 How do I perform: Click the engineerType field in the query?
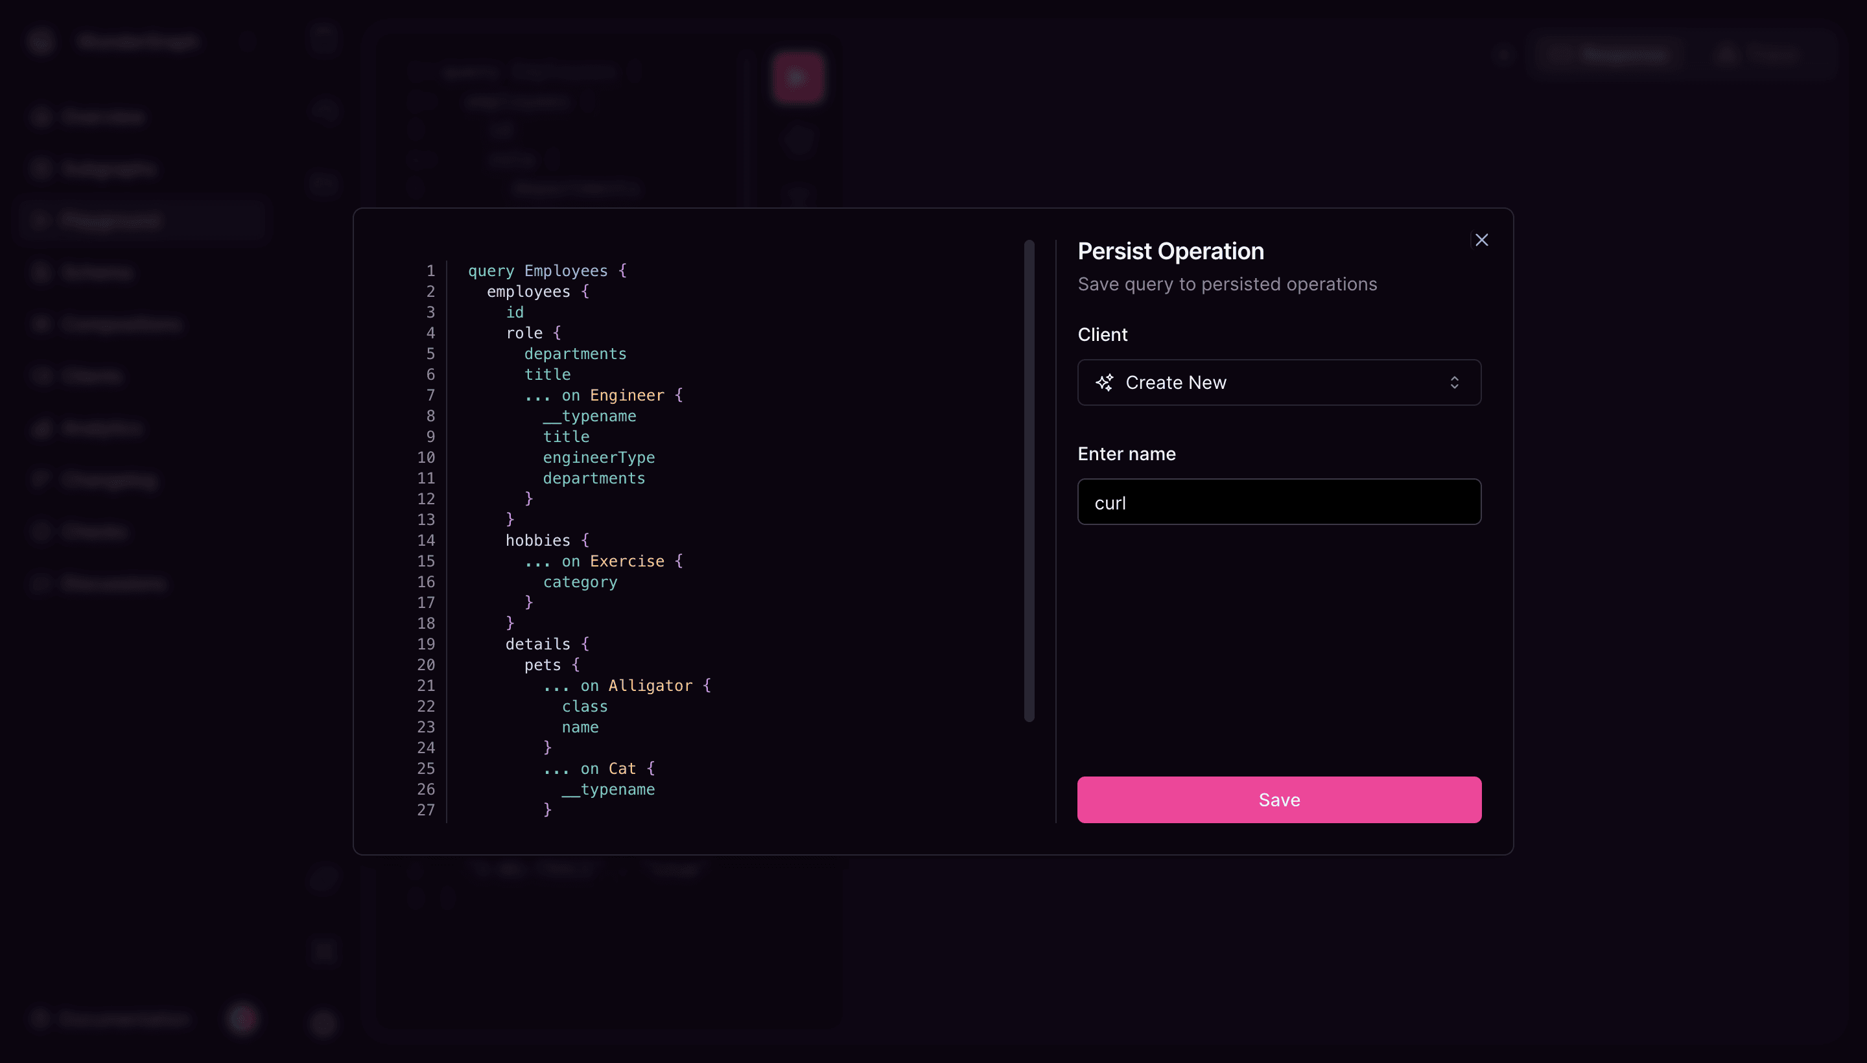coord(599,457)
